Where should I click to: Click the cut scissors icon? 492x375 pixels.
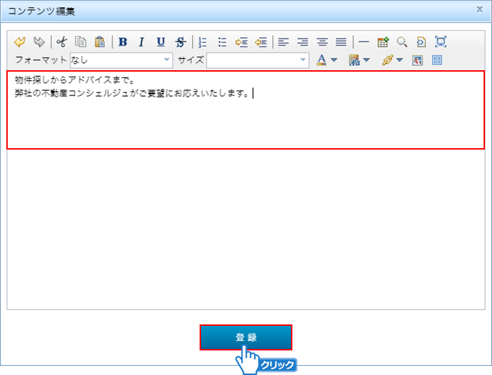[62, 42]
